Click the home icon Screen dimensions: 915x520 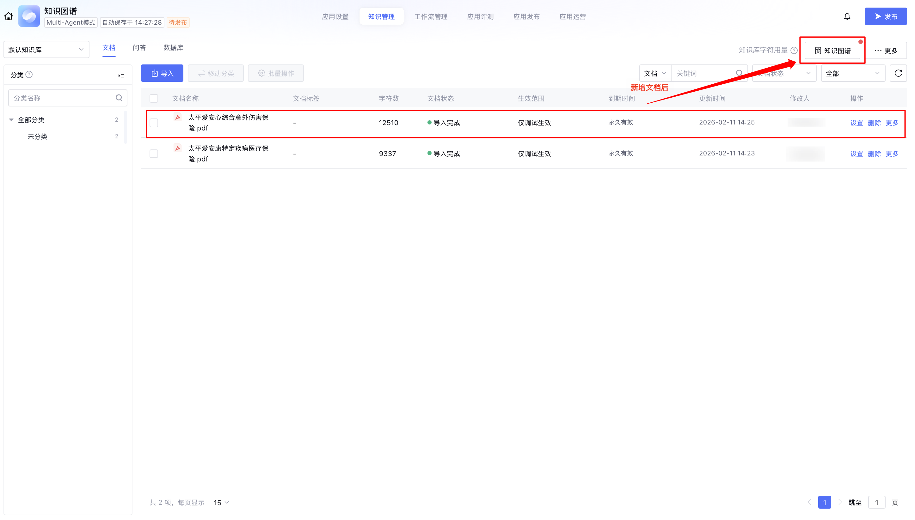tap(9, 16)
